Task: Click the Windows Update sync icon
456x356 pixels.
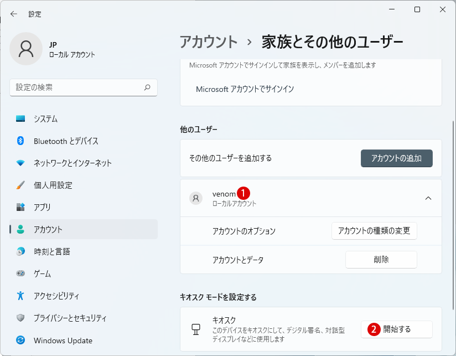Action: click(x=20, y=340)
